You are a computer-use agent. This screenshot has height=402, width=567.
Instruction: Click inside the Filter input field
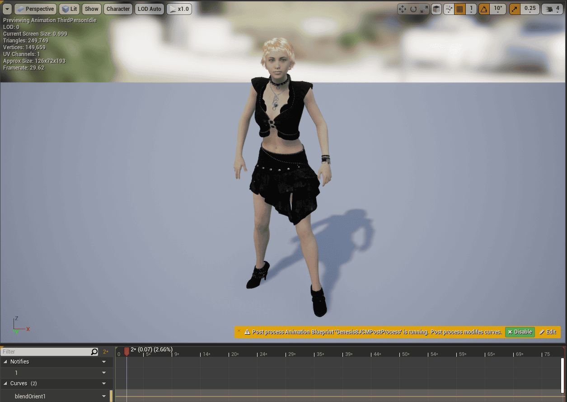[45, 351]
